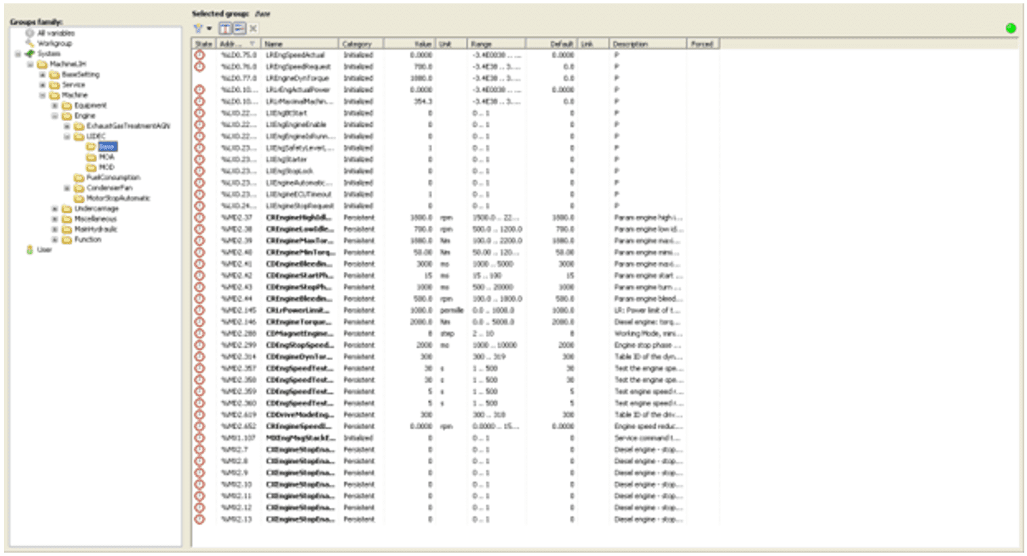Click the Description column header
Screen dimensions: 1027x556
pyautogui.click(x=647, y=43)
